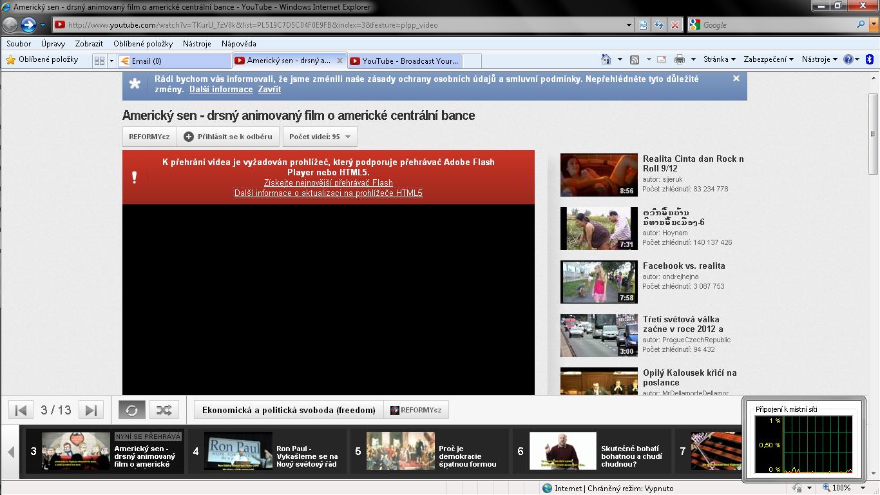
Task: Switch to YouTube - Broadcast Yourself tab
Action: (405, 61)
